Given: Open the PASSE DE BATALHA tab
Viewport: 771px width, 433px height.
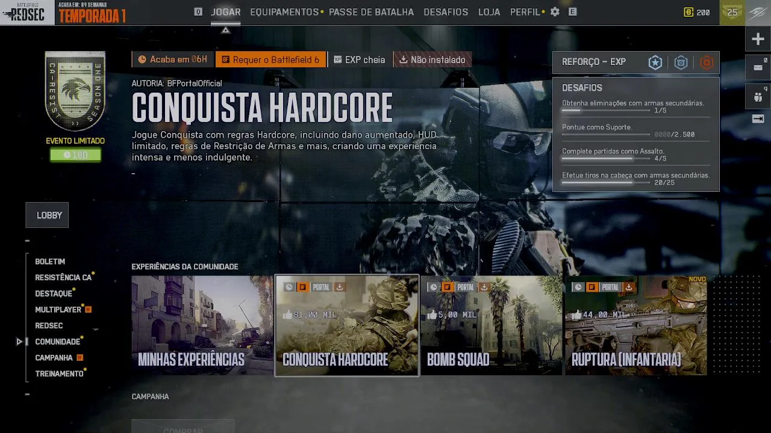Looking at the screenshot, I should 371,12.
